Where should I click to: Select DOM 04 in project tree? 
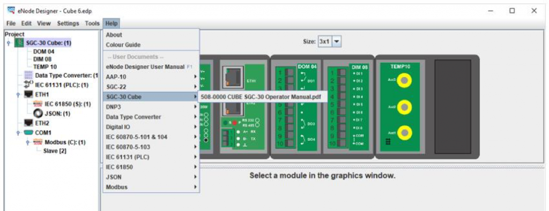pos(44,51)
